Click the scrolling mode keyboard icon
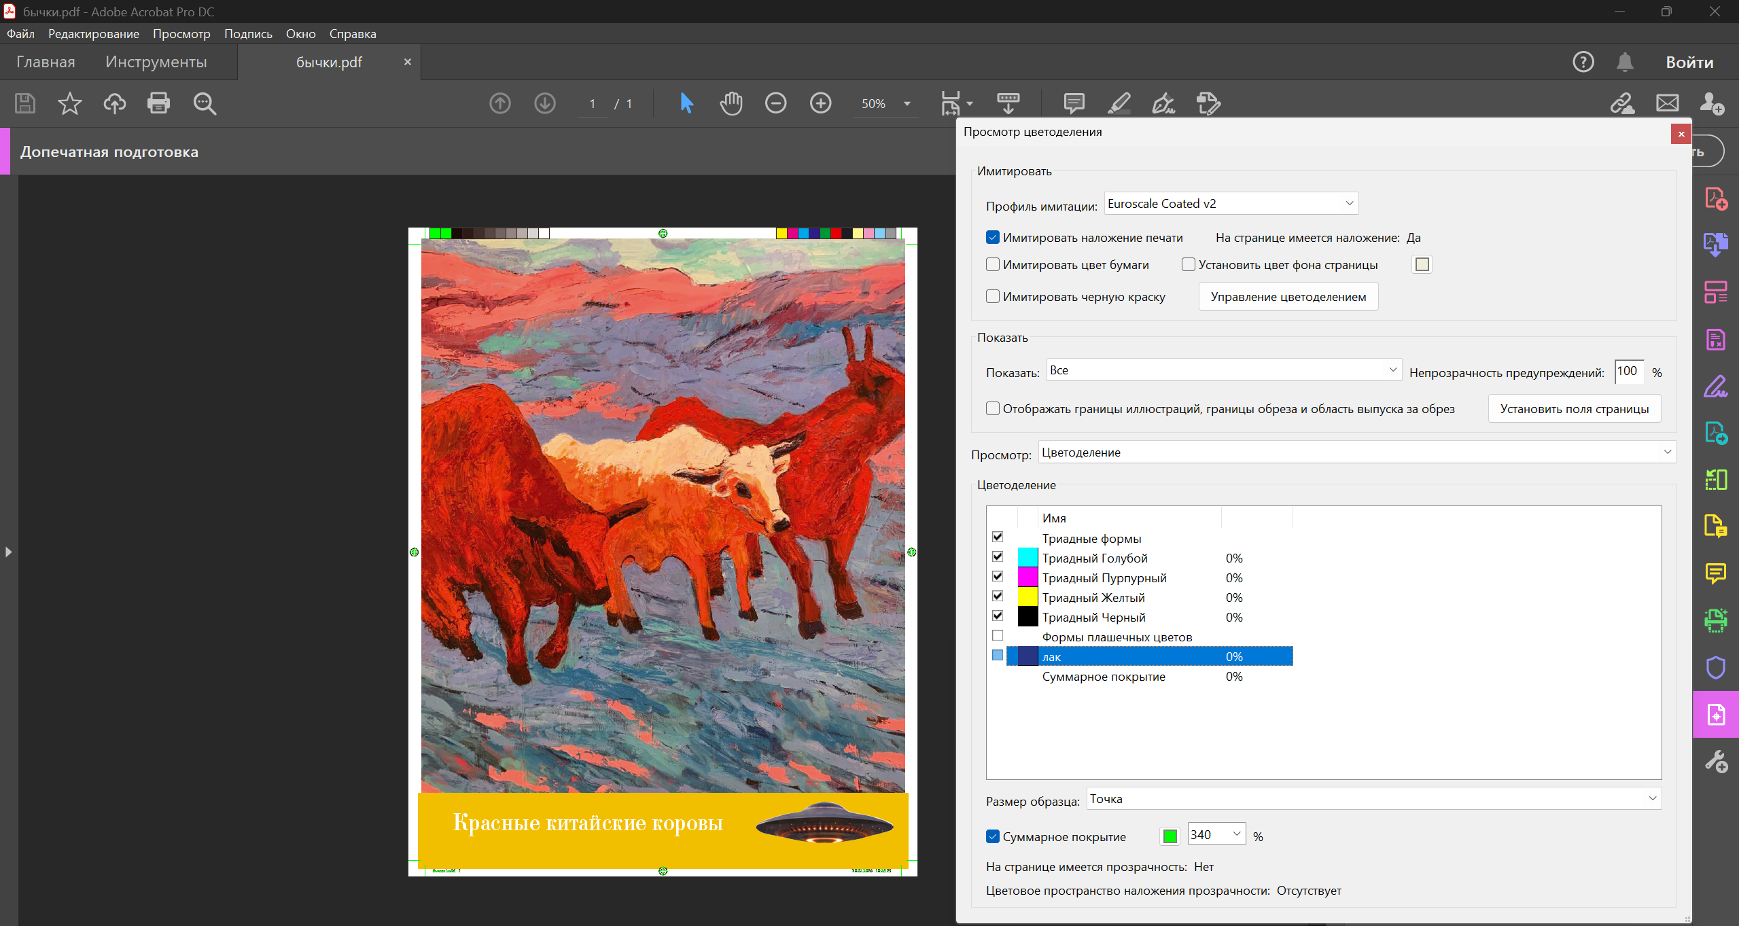Viewport: 1739px width, 926px height. coord(1008,103)
